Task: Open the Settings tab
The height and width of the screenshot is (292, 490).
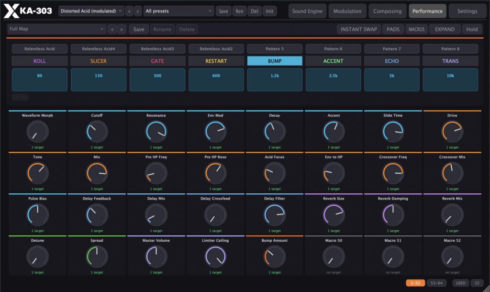Action: 467,11
